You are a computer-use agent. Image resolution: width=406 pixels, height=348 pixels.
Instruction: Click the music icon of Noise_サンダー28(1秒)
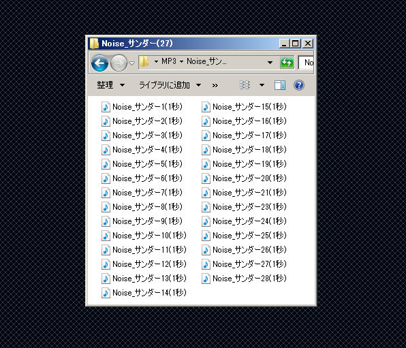206,279
